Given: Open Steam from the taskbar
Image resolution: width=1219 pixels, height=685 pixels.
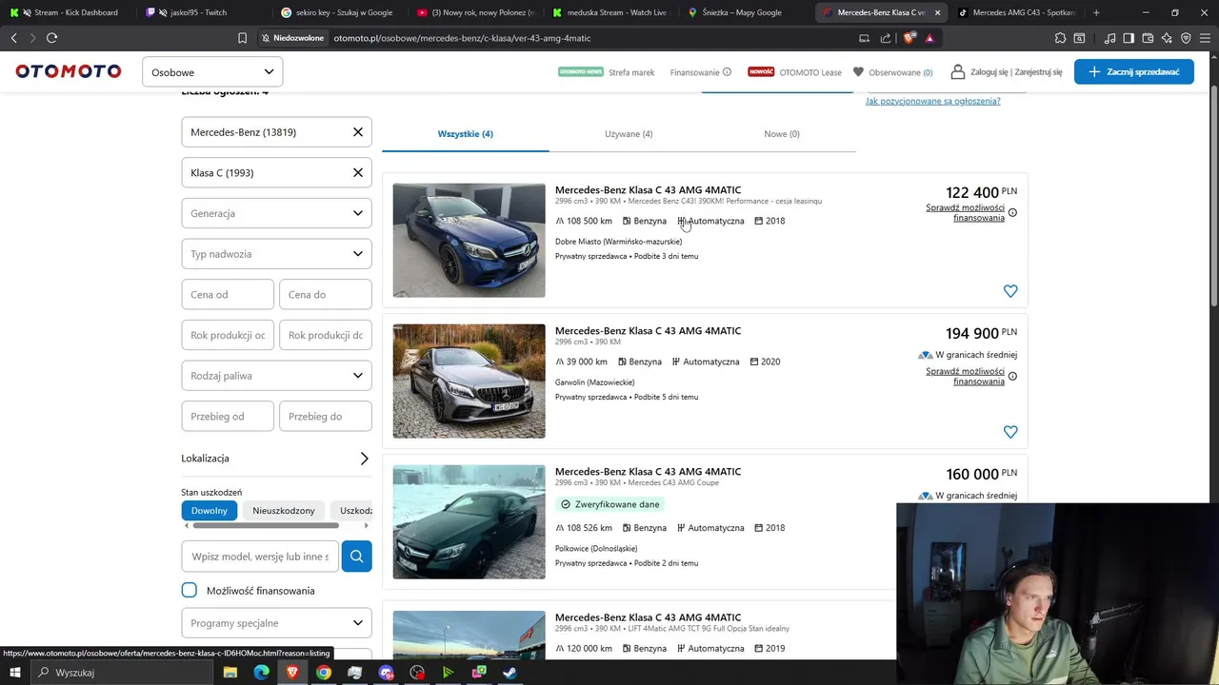Looking at the screenshot, I should 510,673.
